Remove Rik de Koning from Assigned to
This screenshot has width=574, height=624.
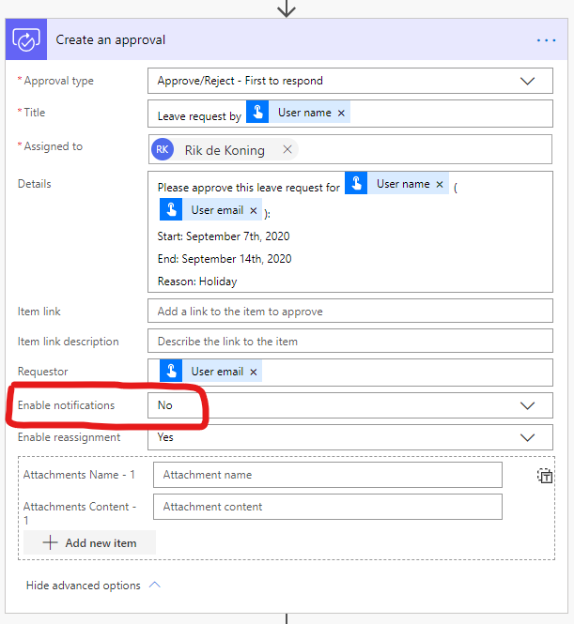tap(287, 149)
